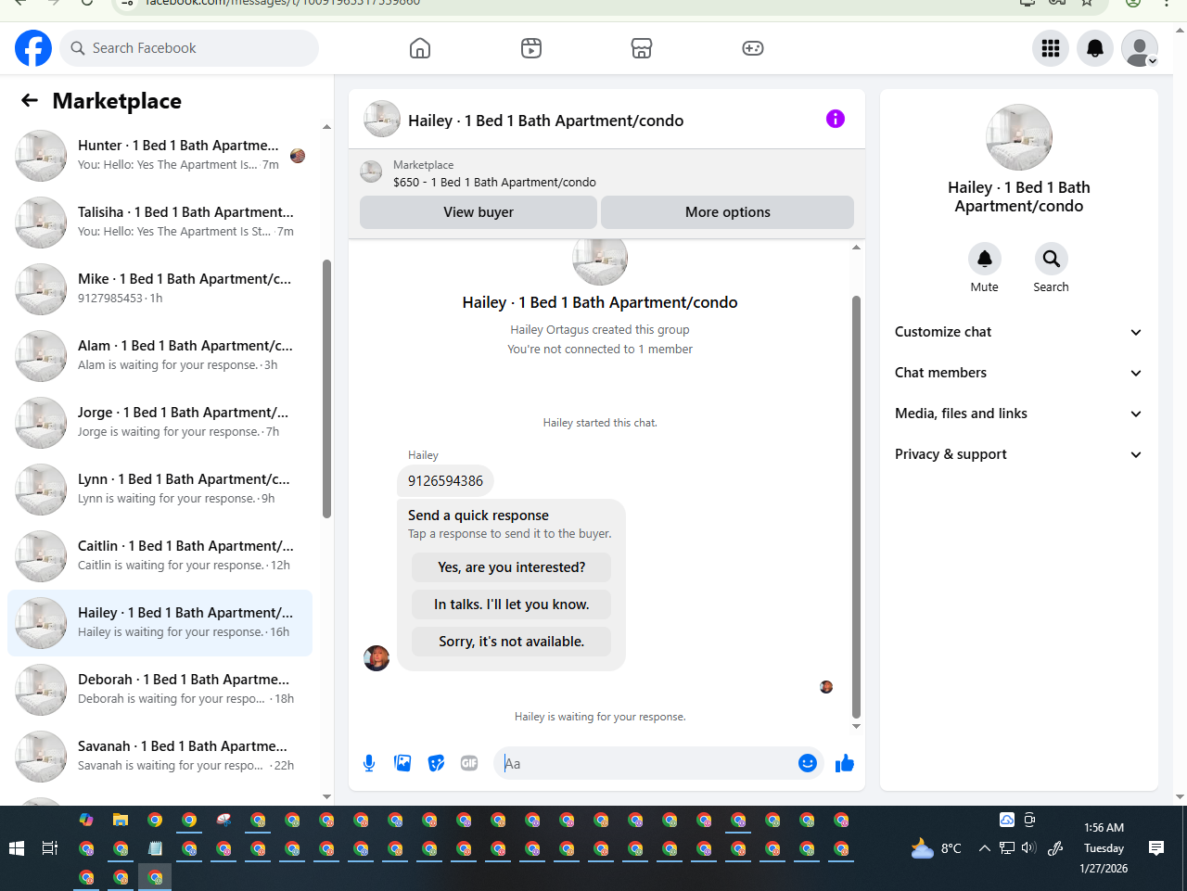The image size is (1187, 891).
Task: Select Hailey's conversation in the list
Action: 160,623
